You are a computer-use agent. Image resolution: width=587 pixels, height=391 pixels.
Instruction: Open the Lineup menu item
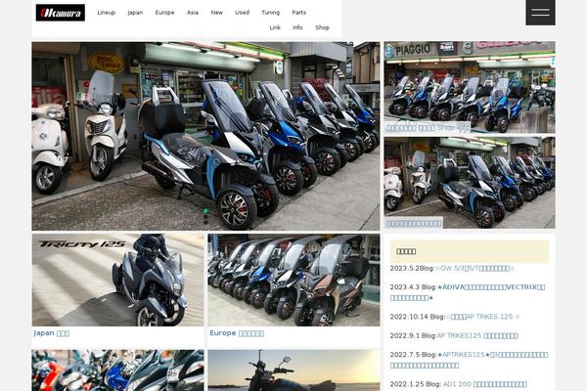[x=107, y=13]
